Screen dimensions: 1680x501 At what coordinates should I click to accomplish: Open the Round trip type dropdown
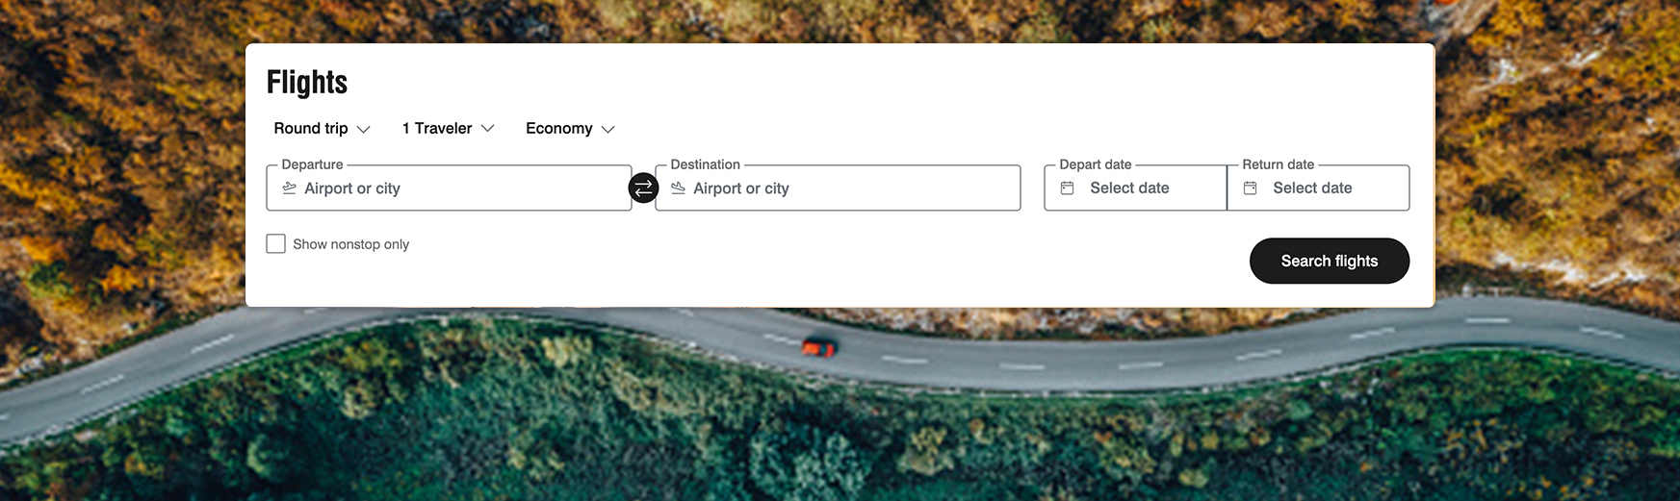[x=322, y=128]
